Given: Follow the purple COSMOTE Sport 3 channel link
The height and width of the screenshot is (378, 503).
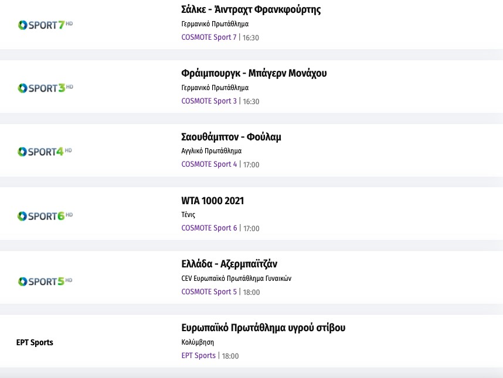Looking at the screenshot, I should click(x=209, y=101).
